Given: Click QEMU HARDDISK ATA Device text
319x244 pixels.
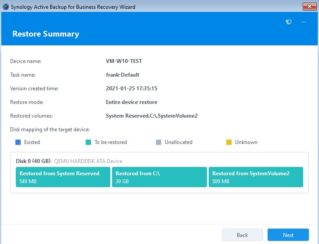Looking at the screenshot, I should click(88, 161).
